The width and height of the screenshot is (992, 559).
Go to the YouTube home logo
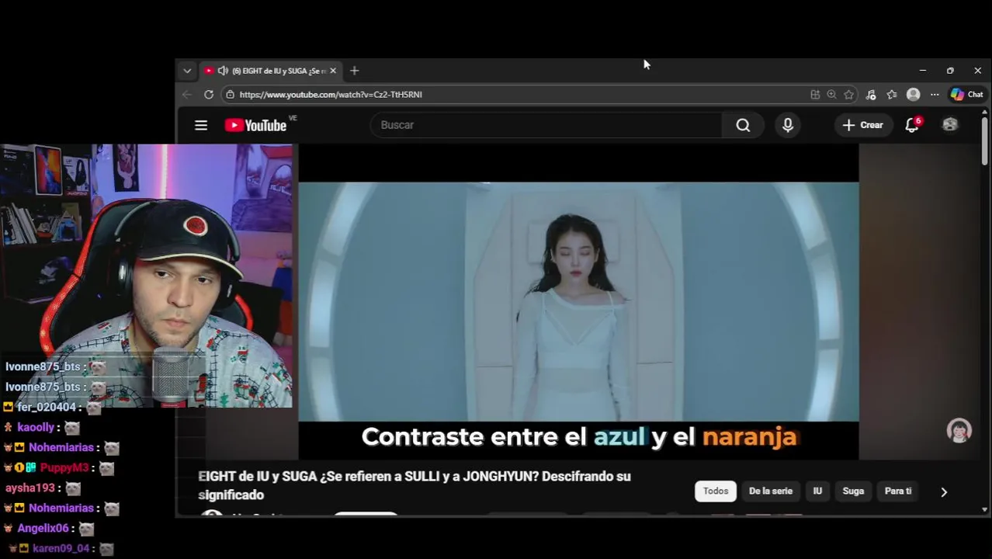coord(256,125)
